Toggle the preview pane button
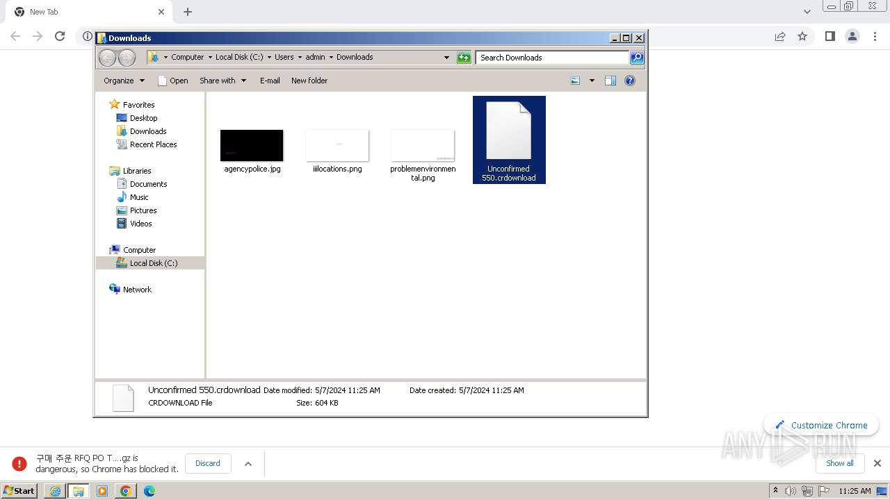The height and width of the screenshot is (500, 890). point(610,81)
